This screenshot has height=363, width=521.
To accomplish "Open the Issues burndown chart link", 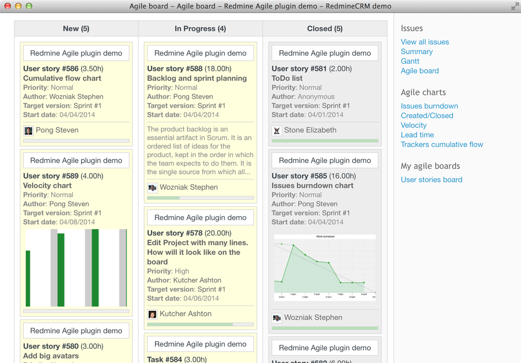I will [429, 106].
